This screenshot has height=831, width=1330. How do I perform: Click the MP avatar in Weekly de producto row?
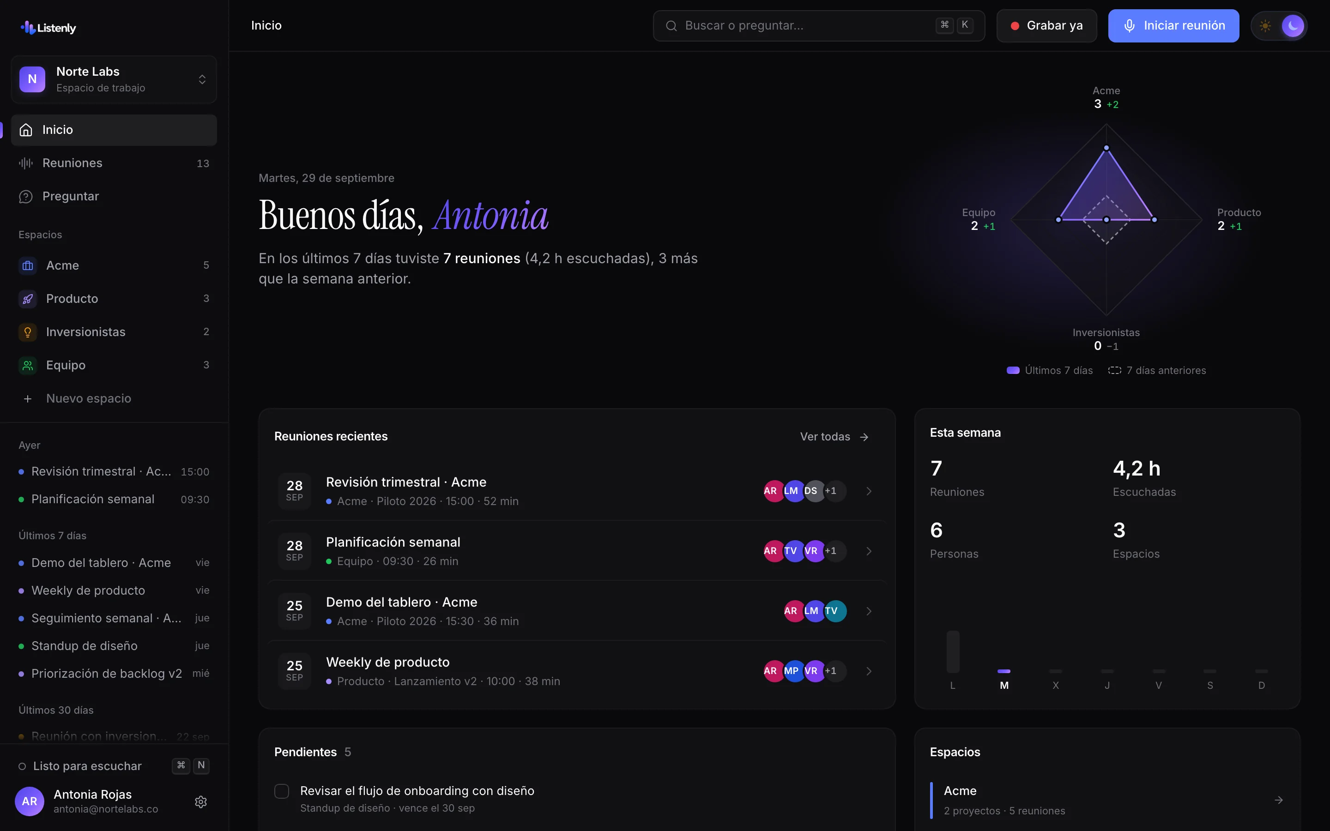tap(793, 671)
